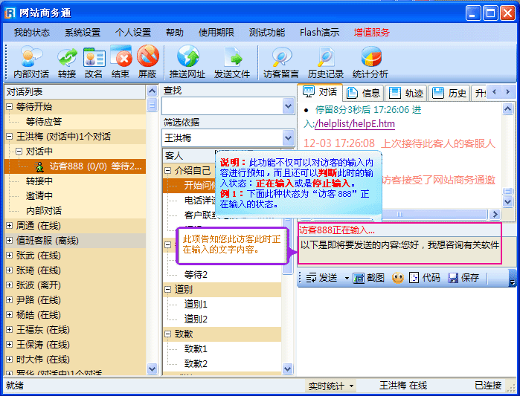Screen dimensions: 520x396
Task: Click the 截图 screenshot button
Action: [x=369, y=278]
